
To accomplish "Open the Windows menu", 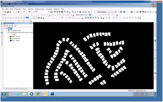I will (56, 9).
